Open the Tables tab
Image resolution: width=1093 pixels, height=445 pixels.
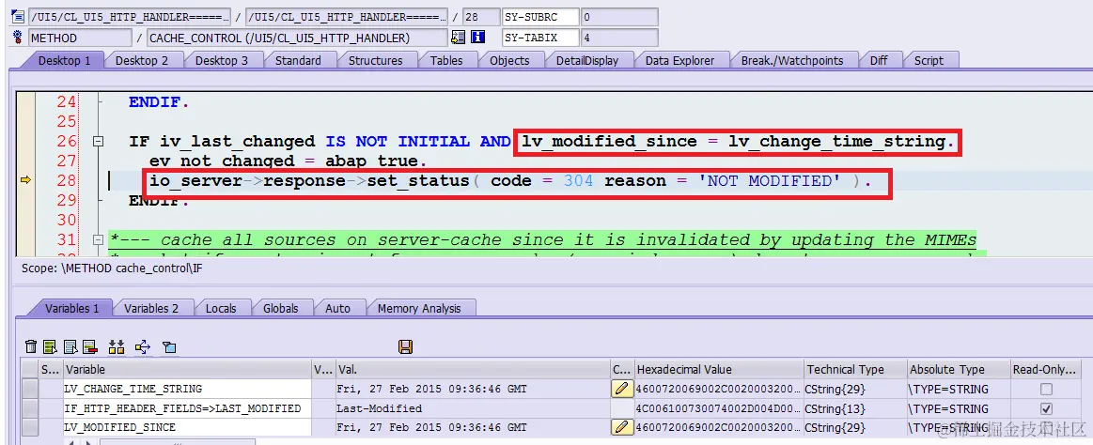point(446,61)
